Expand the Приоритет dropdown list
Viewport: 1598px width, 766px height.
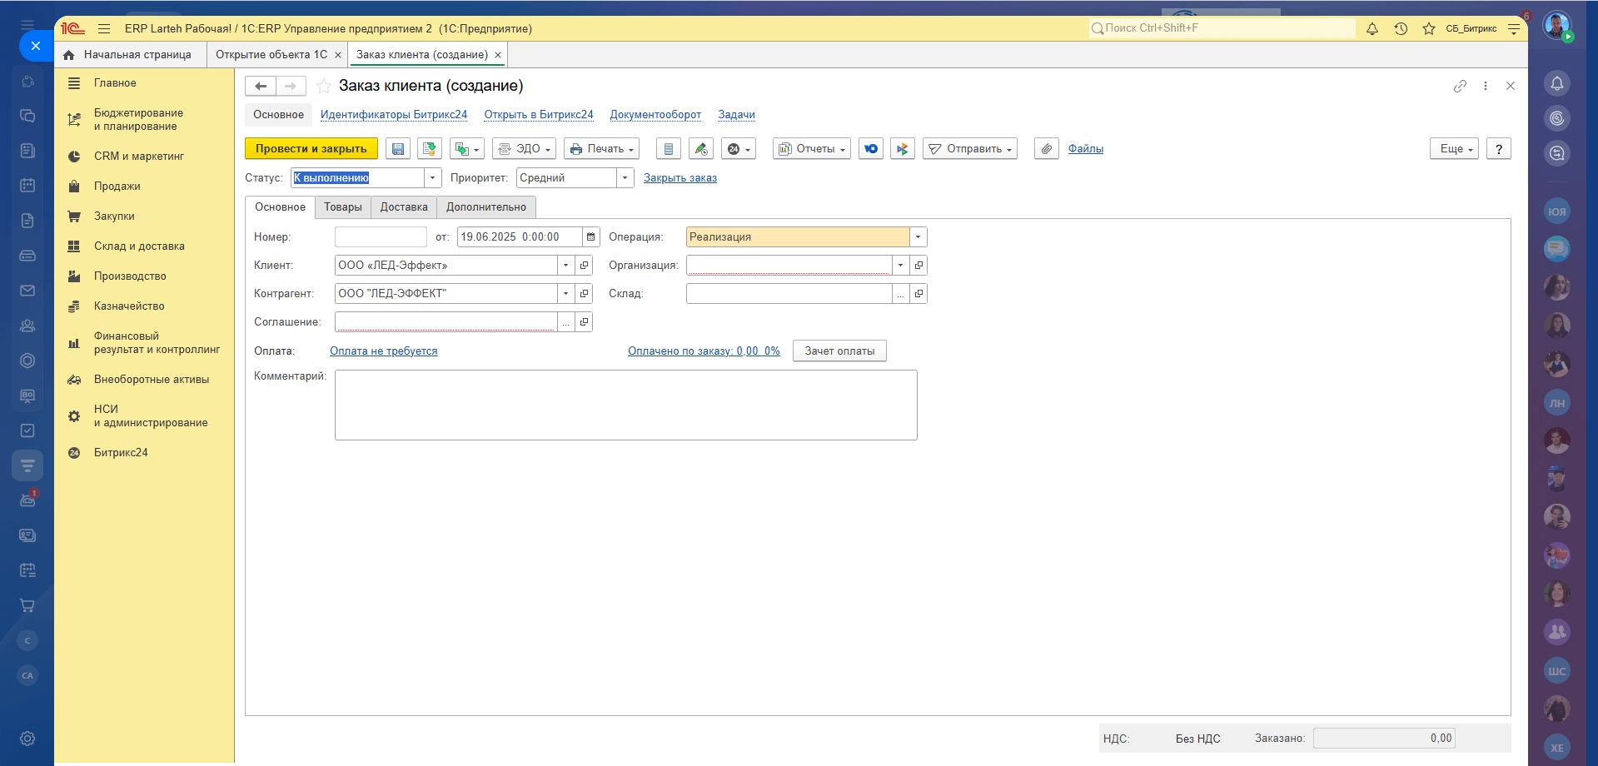[x=625, y=178]
